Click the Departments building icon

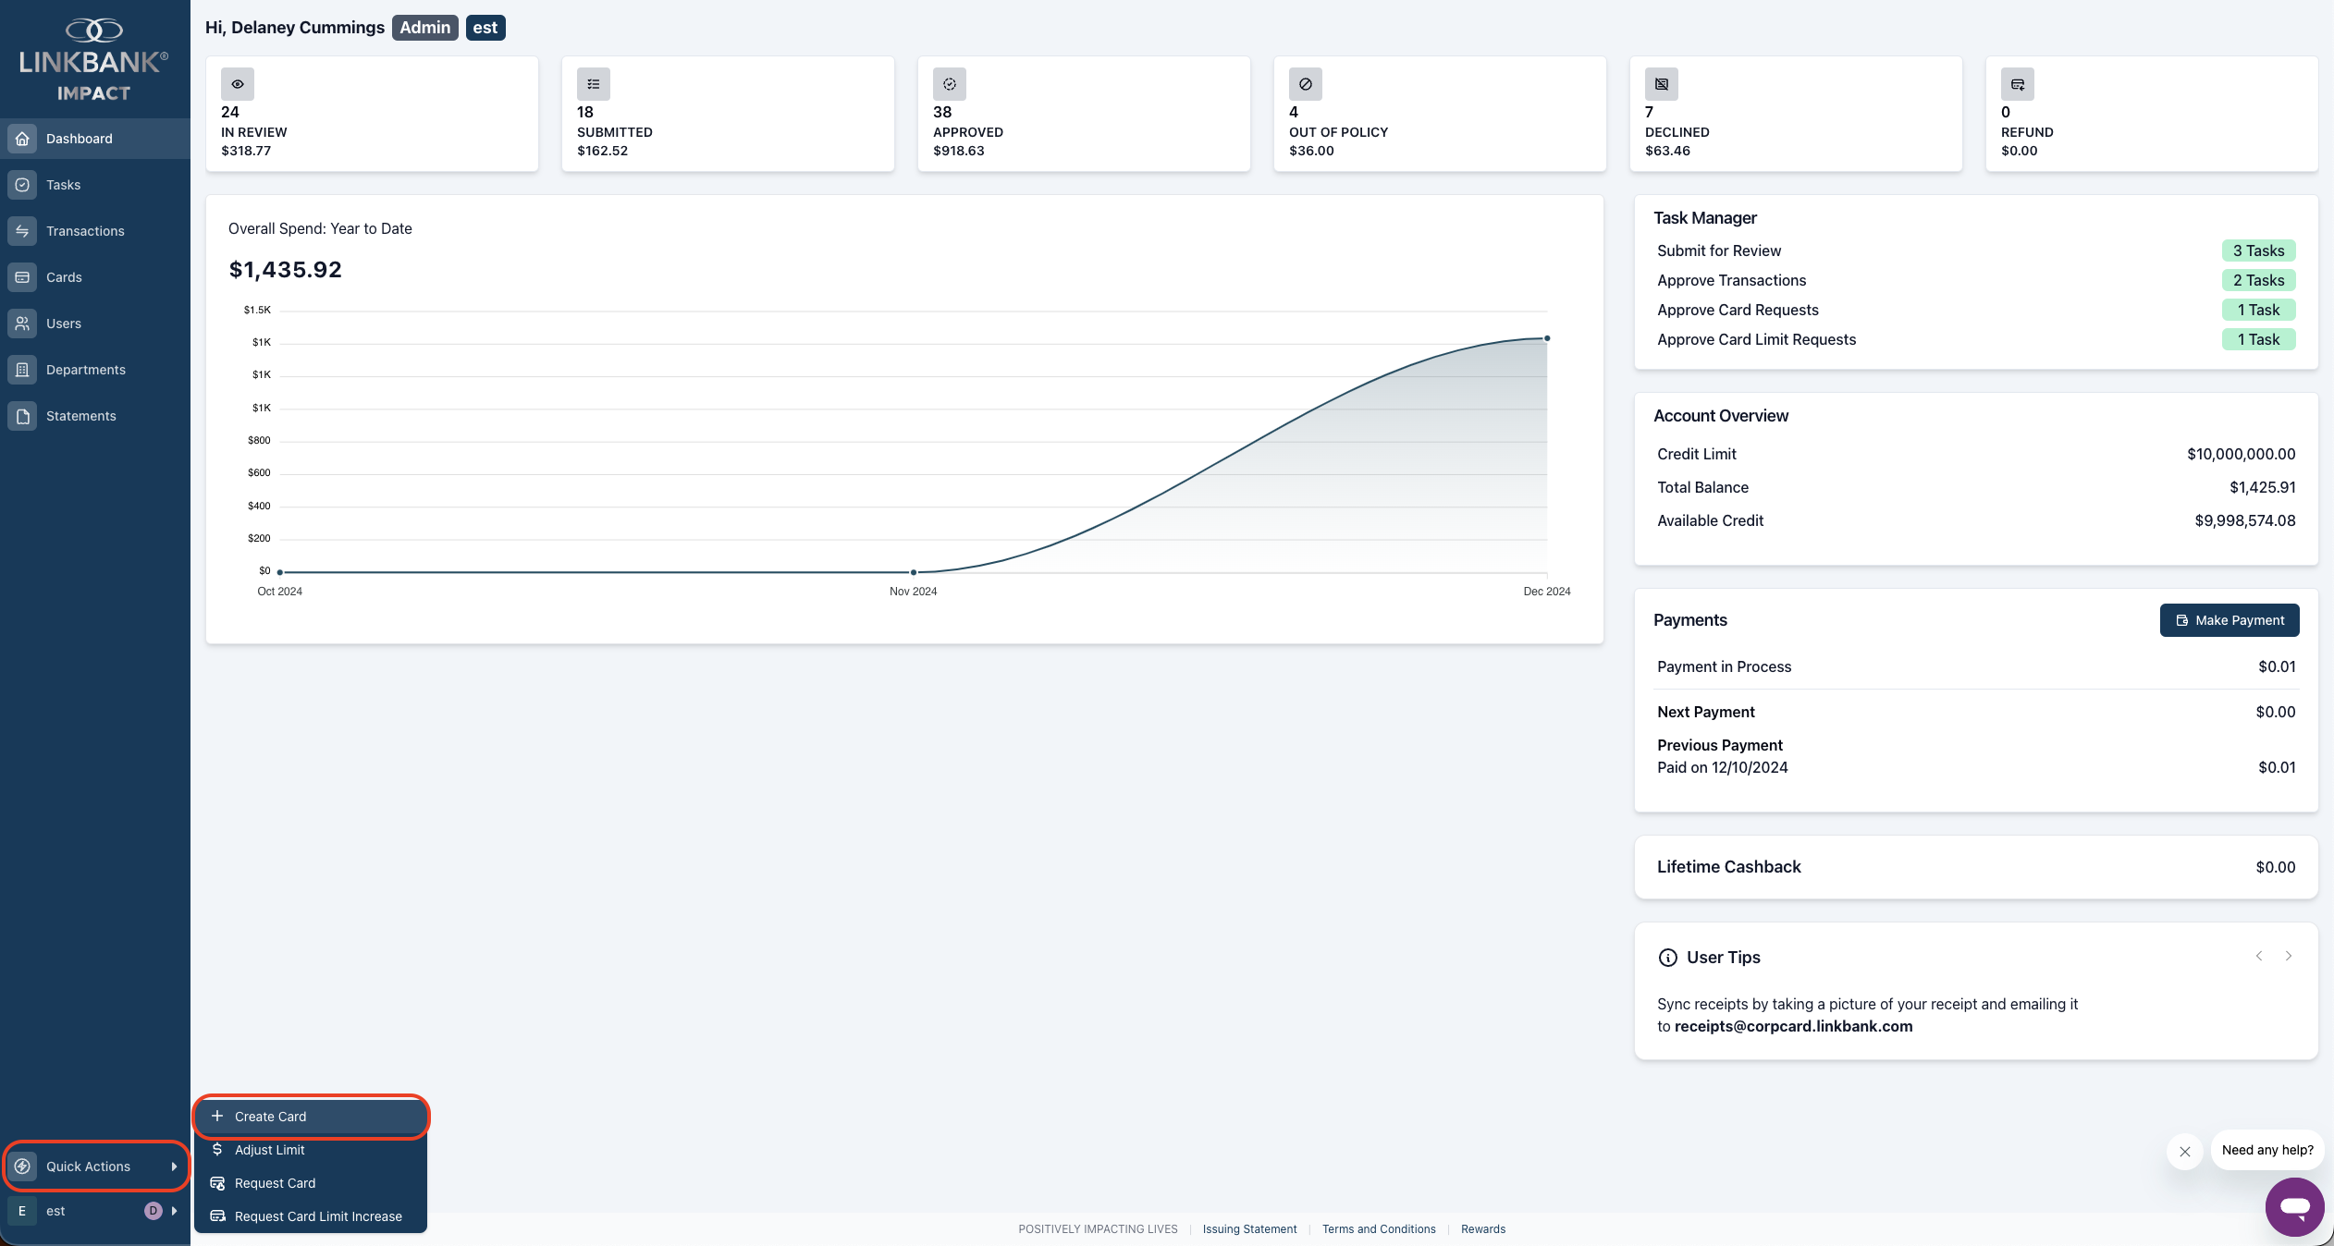point(22,370)
